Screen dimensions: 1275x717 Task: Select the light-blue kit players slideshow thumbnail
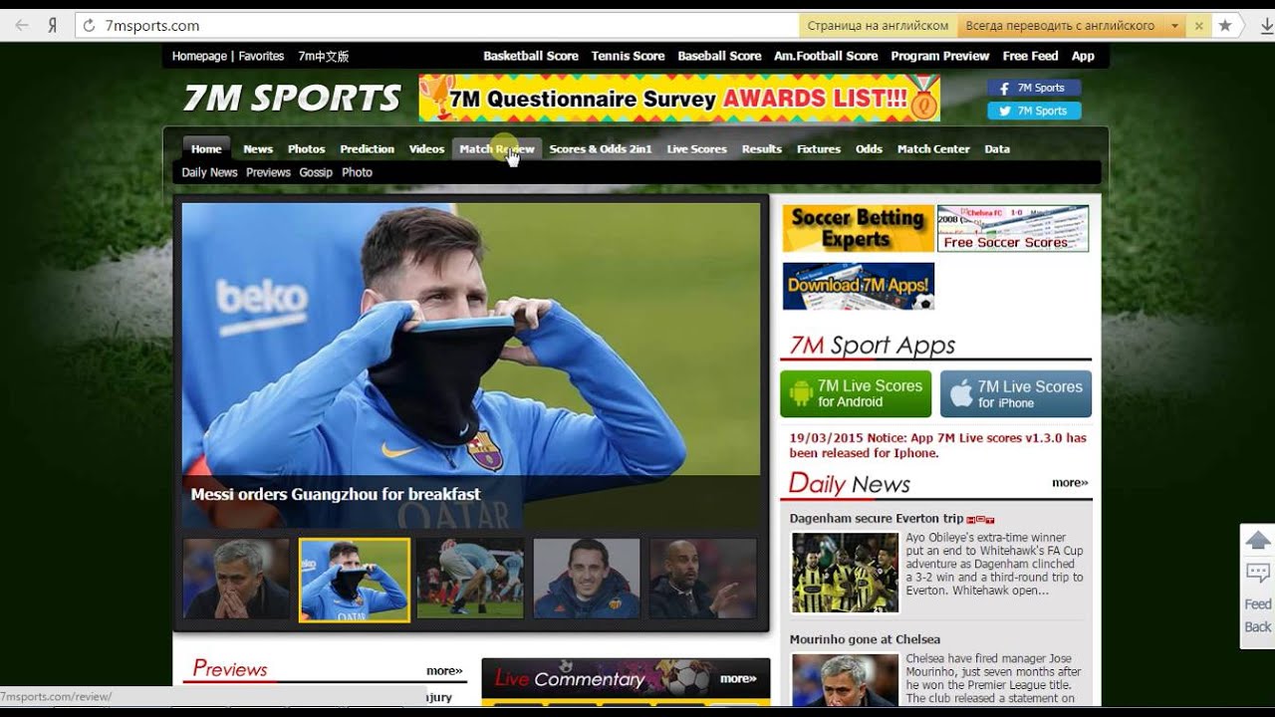pyautogui.click(x=470, y=579)
